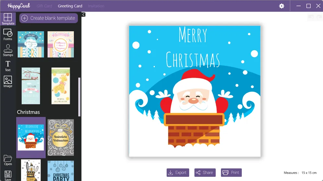Select the Text tool
The height and width of the screenshot is (181, 323).
pos(8,66)
